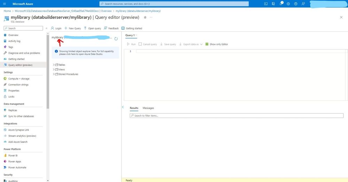Go to Home breadcrumb link
Screen dimensions: 348x182
click(x=7, y=11)
